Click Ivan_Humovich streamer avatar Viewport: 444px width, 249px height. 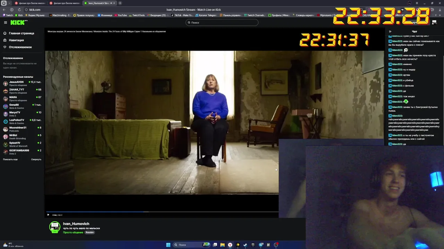click(55, 227)
